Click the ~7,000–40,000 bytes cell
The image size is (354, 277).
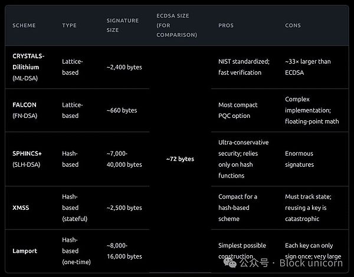(x=124, y=159)
